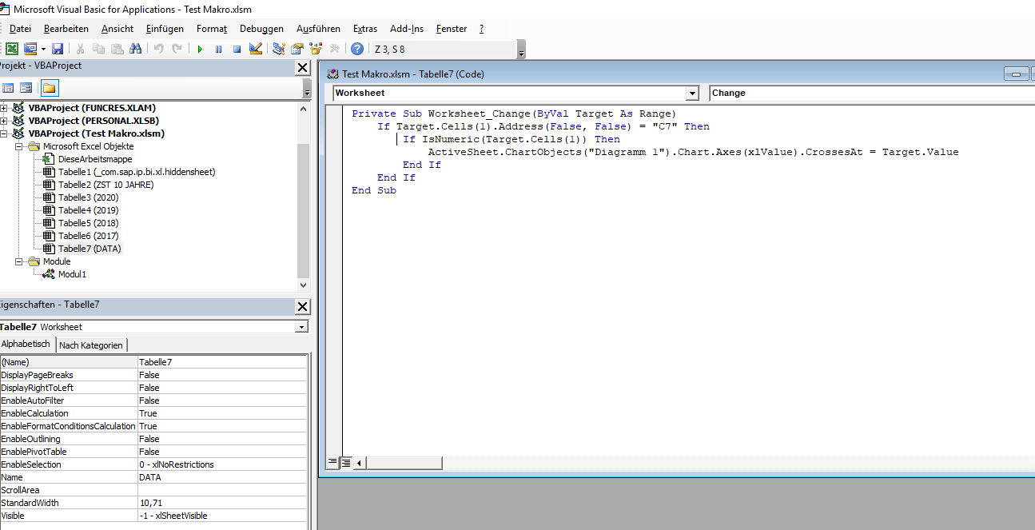Viewport: 1035px width, 530px height.
Task: Open the Debuggen menu
Action: [x=261, y=29]
